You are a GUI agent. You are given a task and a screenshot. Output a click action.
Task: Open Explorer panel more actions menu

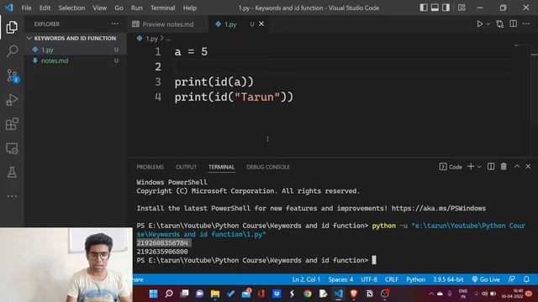click(x=115, y=24)
